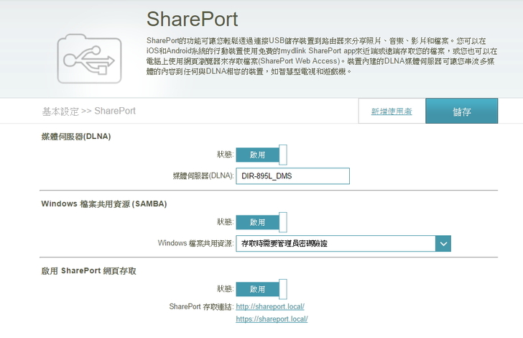Click the Windows 檔案共用資源 (SAMBA) section heading
This screenshot has height=338, width=523.
[x=104, y=204]
